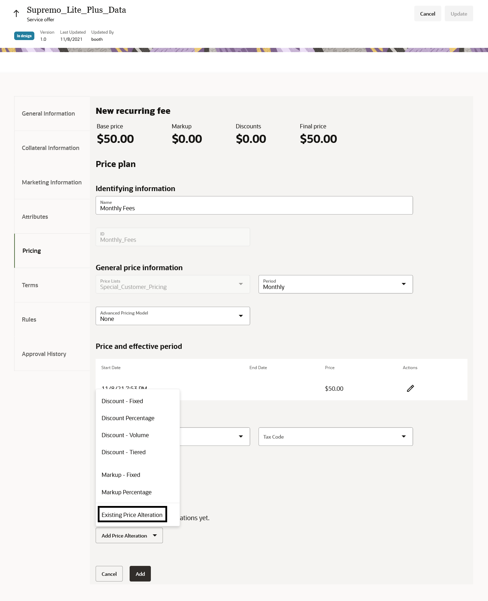The width and height of the screenshot is (488, 601).
Task: Select Markup Percentage menu item
Action: pos(126,492)
